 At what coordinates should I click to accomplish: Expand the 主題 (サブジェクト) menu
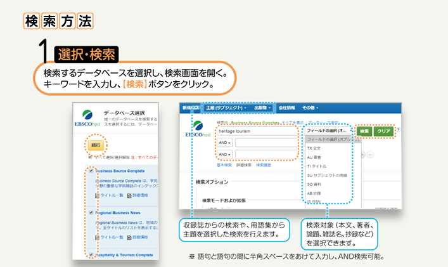point(226,108)
